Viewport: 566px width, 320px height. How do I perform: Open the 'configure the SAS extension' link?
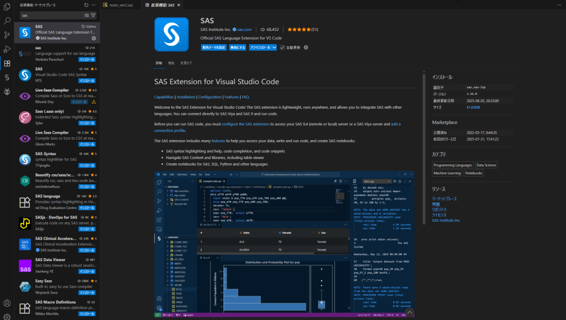click(245, 124)
